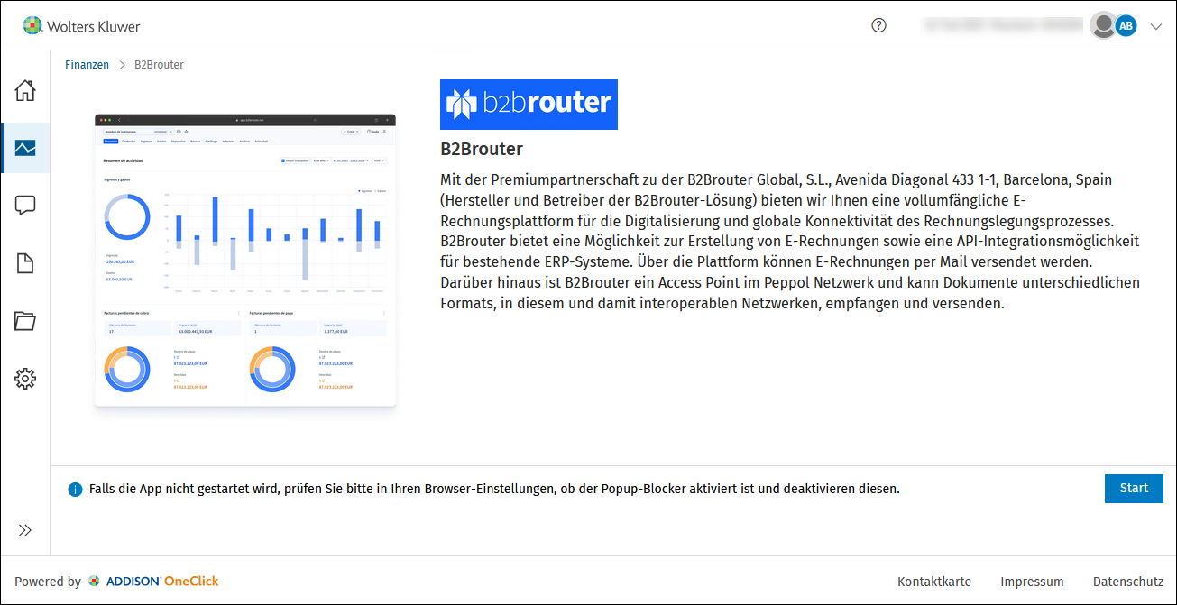
Task: Expand the user account dropdown arrow
Action: click(x=1157, y=26)
